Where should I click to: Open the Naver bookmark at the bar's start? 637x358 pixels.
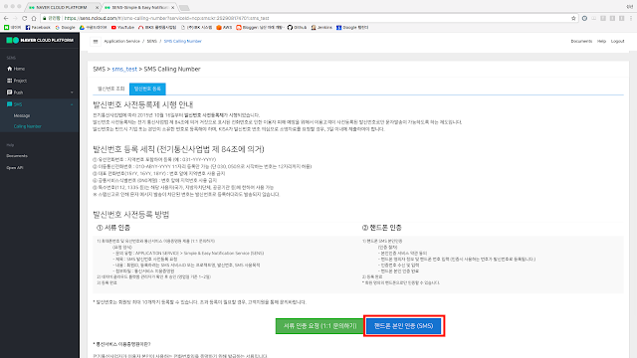click(13, 28)
